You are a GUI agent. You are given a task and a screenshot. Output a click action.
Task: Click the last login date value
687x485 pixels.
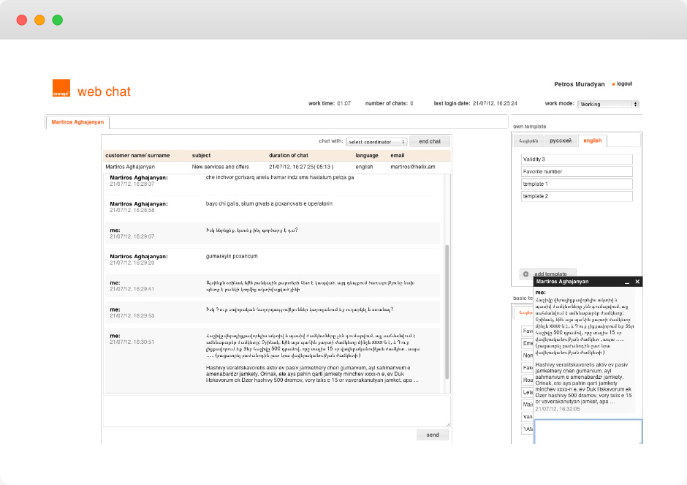click(x=495, y=103)
